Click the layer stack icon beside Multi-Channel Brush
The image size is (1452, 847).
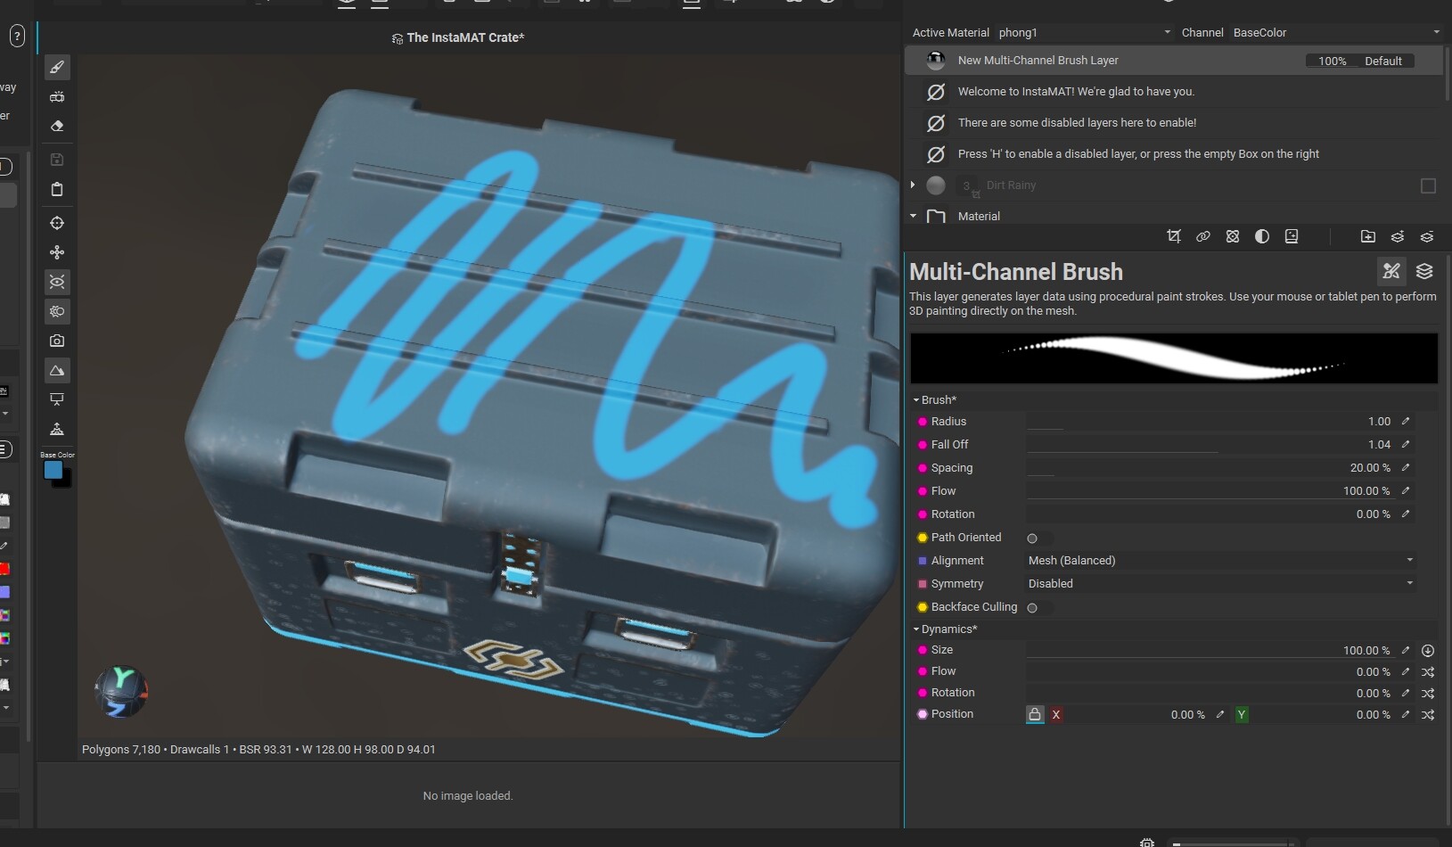[x=1424, y=271]
